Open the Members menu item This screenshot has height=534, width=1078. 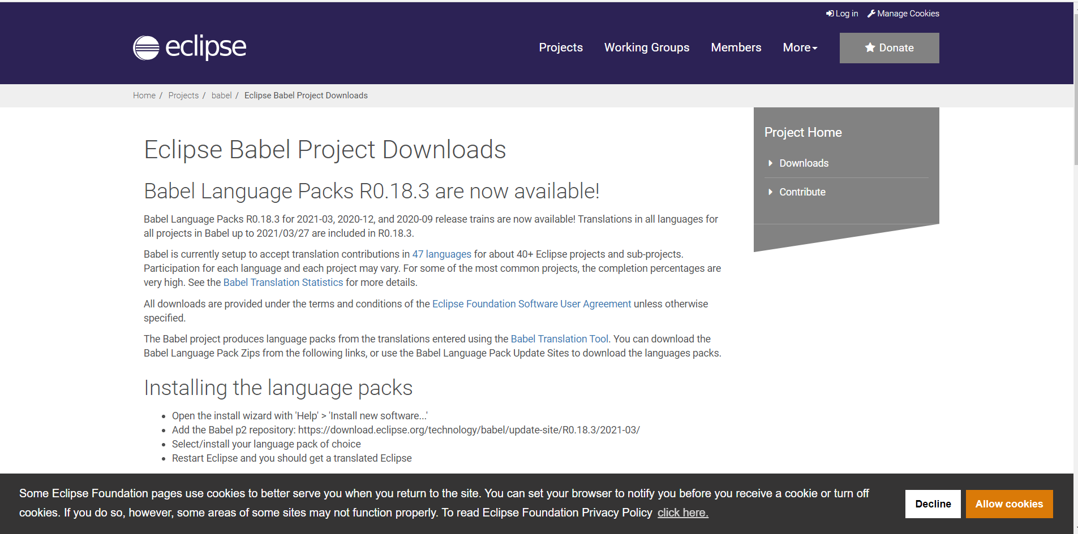coord(736,47)
